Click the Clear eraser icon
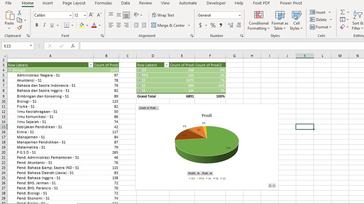 point(342,27)
